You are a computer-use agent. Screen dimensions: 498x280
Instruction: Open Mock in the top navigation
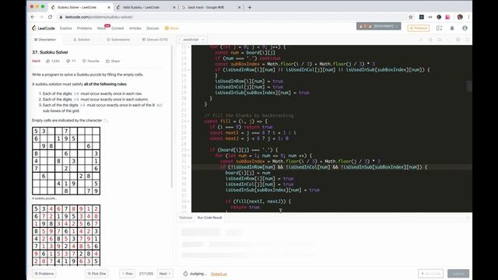pyautogui.click(x=102, y=28)
